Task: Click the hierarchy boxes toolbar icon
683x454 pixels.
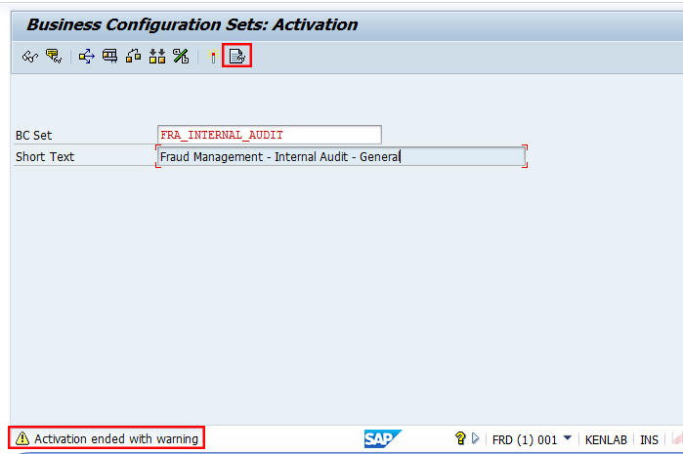Action: 133,57
